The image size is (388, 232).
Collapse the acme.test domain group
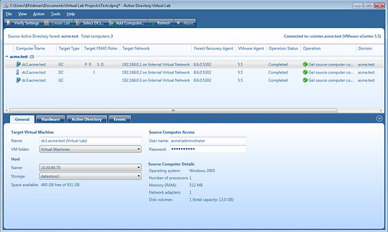click(x=7, y=56)
